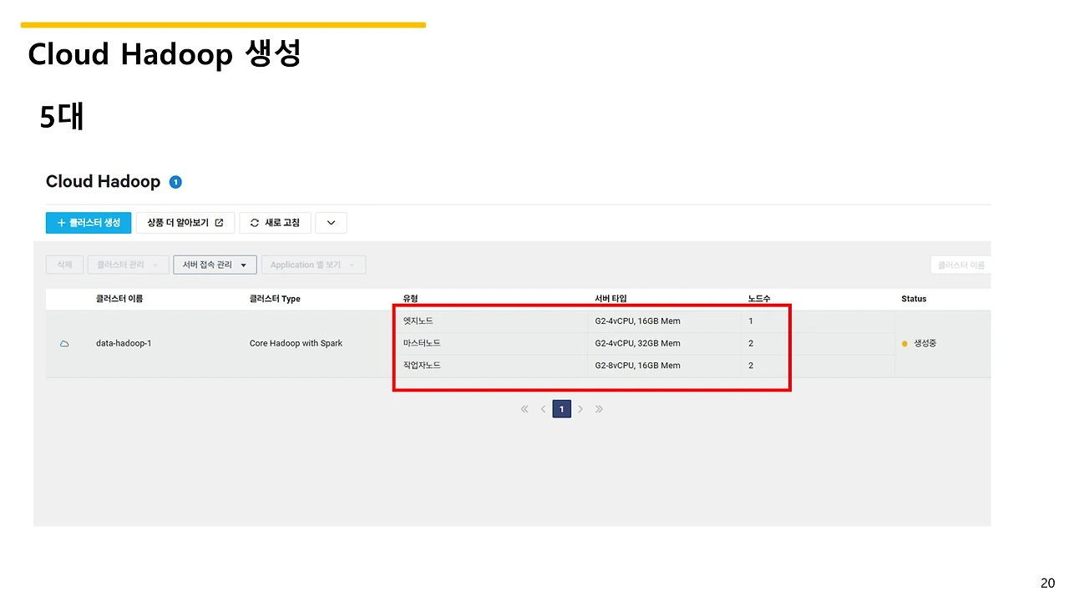
Task: Click the 클러스터 생성 button
Action: (89, 223)
